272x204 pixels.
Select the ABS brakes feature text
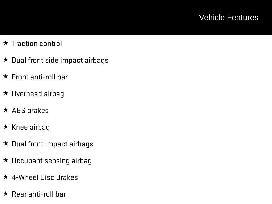pos(30,110)
